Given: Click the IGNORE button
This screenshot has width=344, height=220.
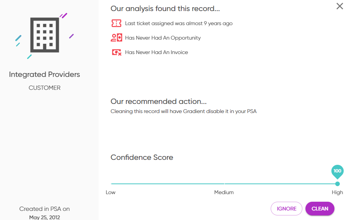Looking at the screenshot, I should [x=286, y=209].
